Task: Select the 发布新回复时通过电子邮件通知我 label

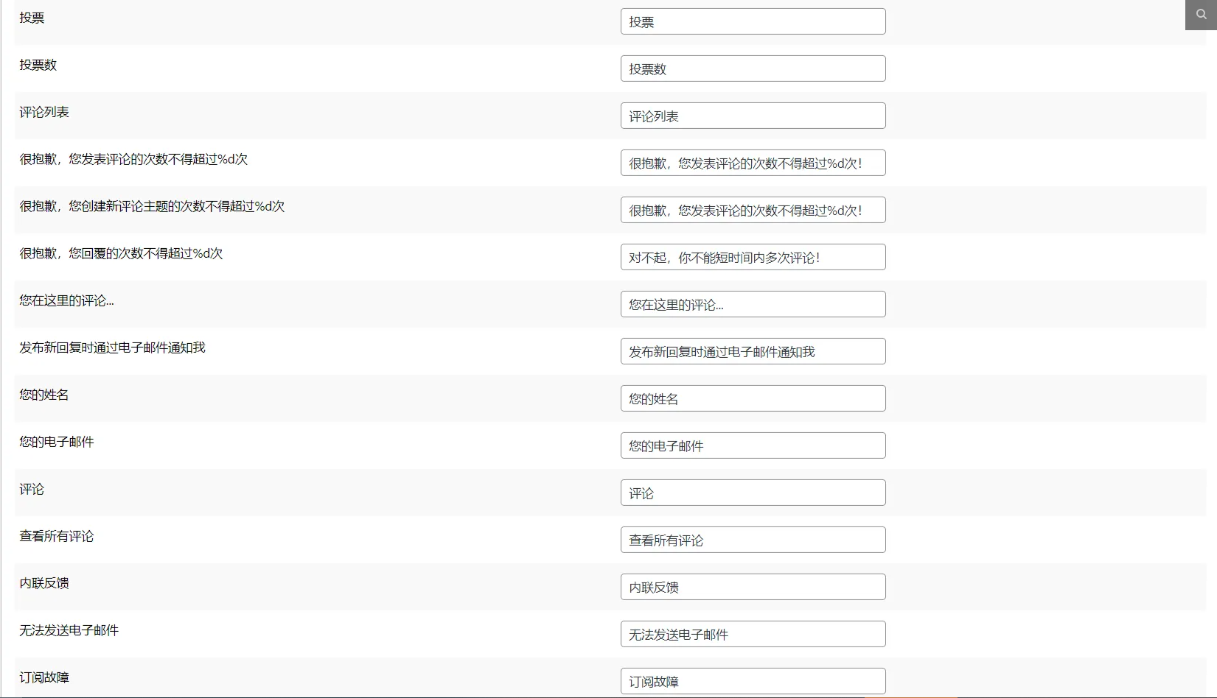Action: coord(112,348)
